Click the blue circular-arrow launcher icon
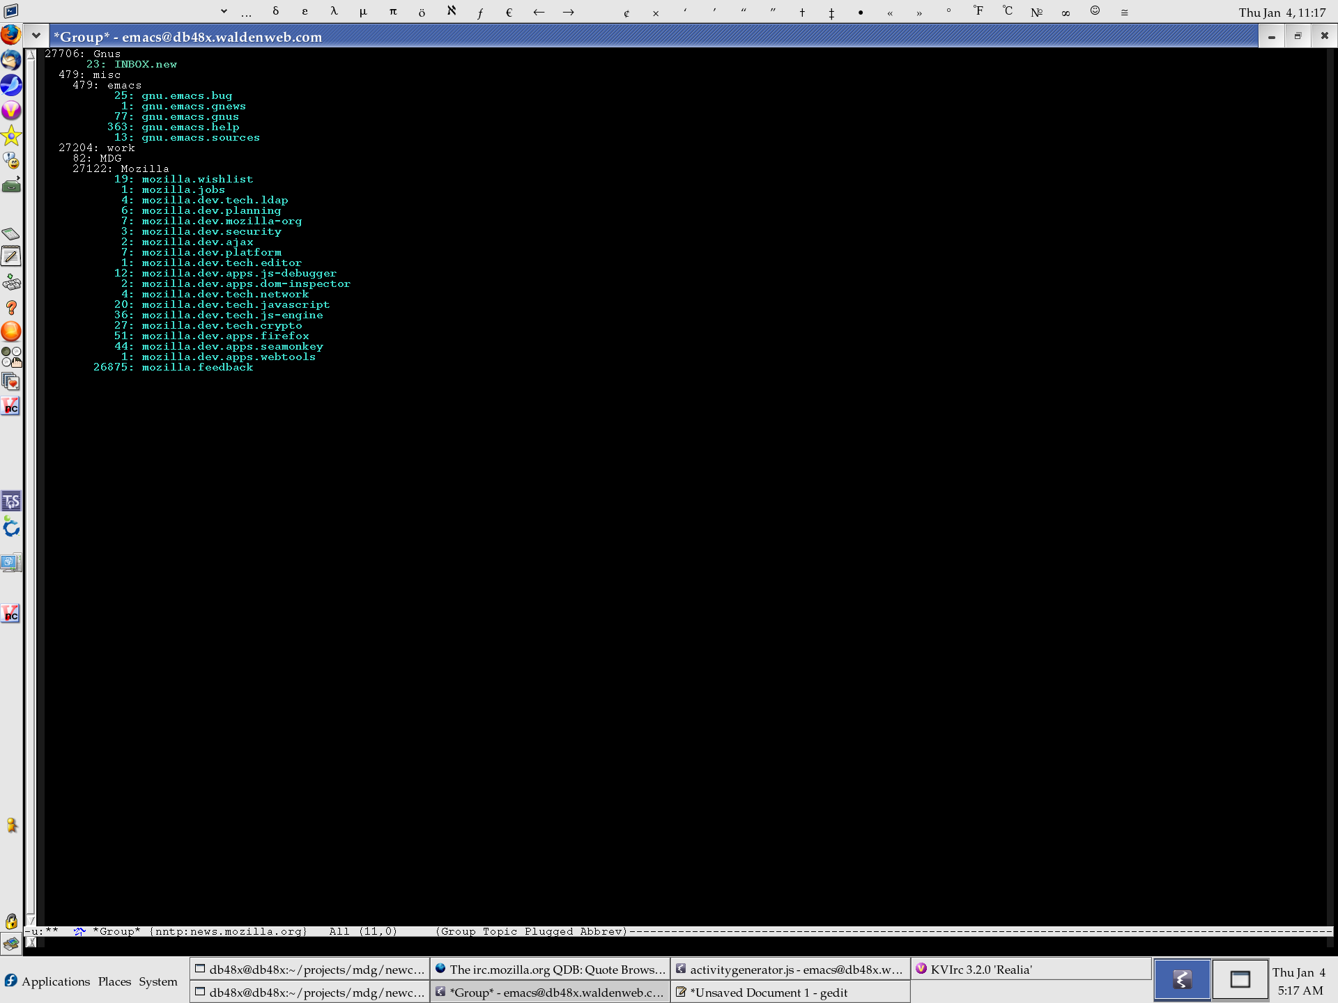This screenshot has height=1003, width=1338. (11, 527)
